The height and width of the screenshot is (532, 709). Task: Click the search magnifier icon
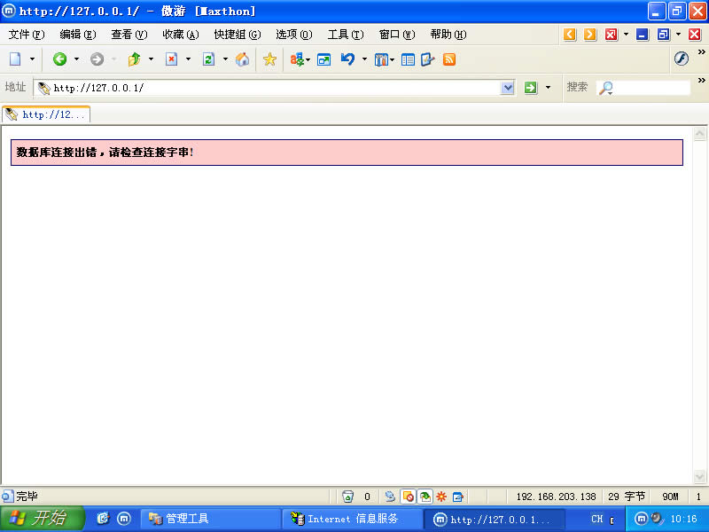click(x=606, y=88)
